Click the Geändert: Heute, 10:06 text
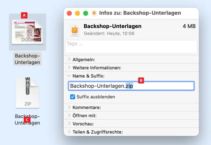The image size is (211, 145). coord(109,33)
